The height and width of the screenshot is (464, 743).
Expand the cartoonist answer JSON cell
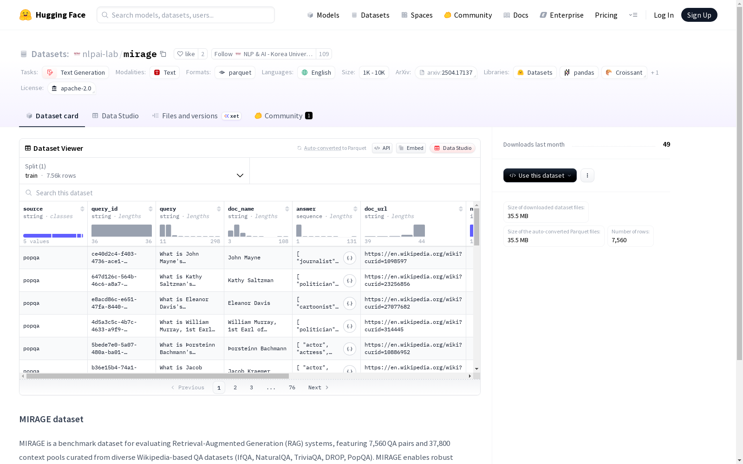[x=350, y=303]
